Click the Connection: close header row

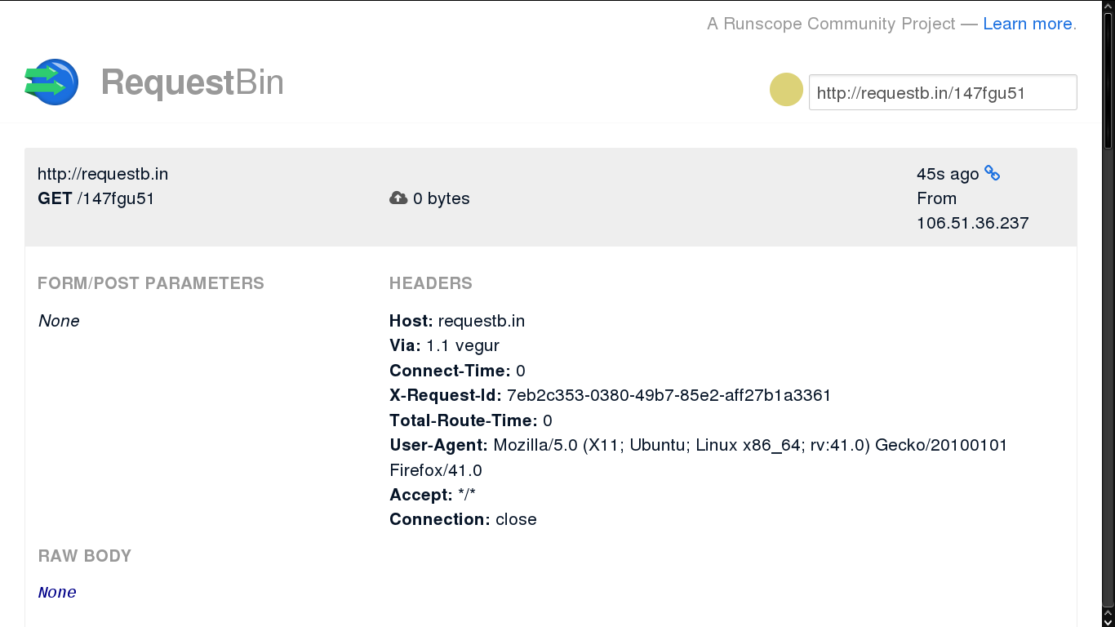pos(463,519)
